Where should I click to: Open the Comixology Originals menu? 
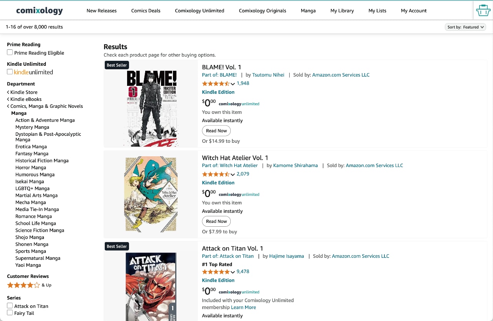click(262, 11)
